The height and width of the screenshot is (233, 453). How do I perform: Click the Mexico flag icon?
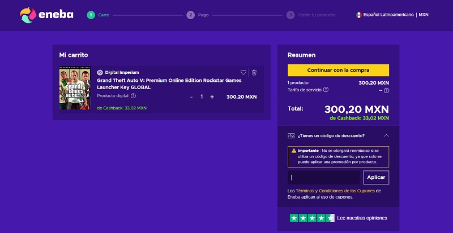[359, 15]
